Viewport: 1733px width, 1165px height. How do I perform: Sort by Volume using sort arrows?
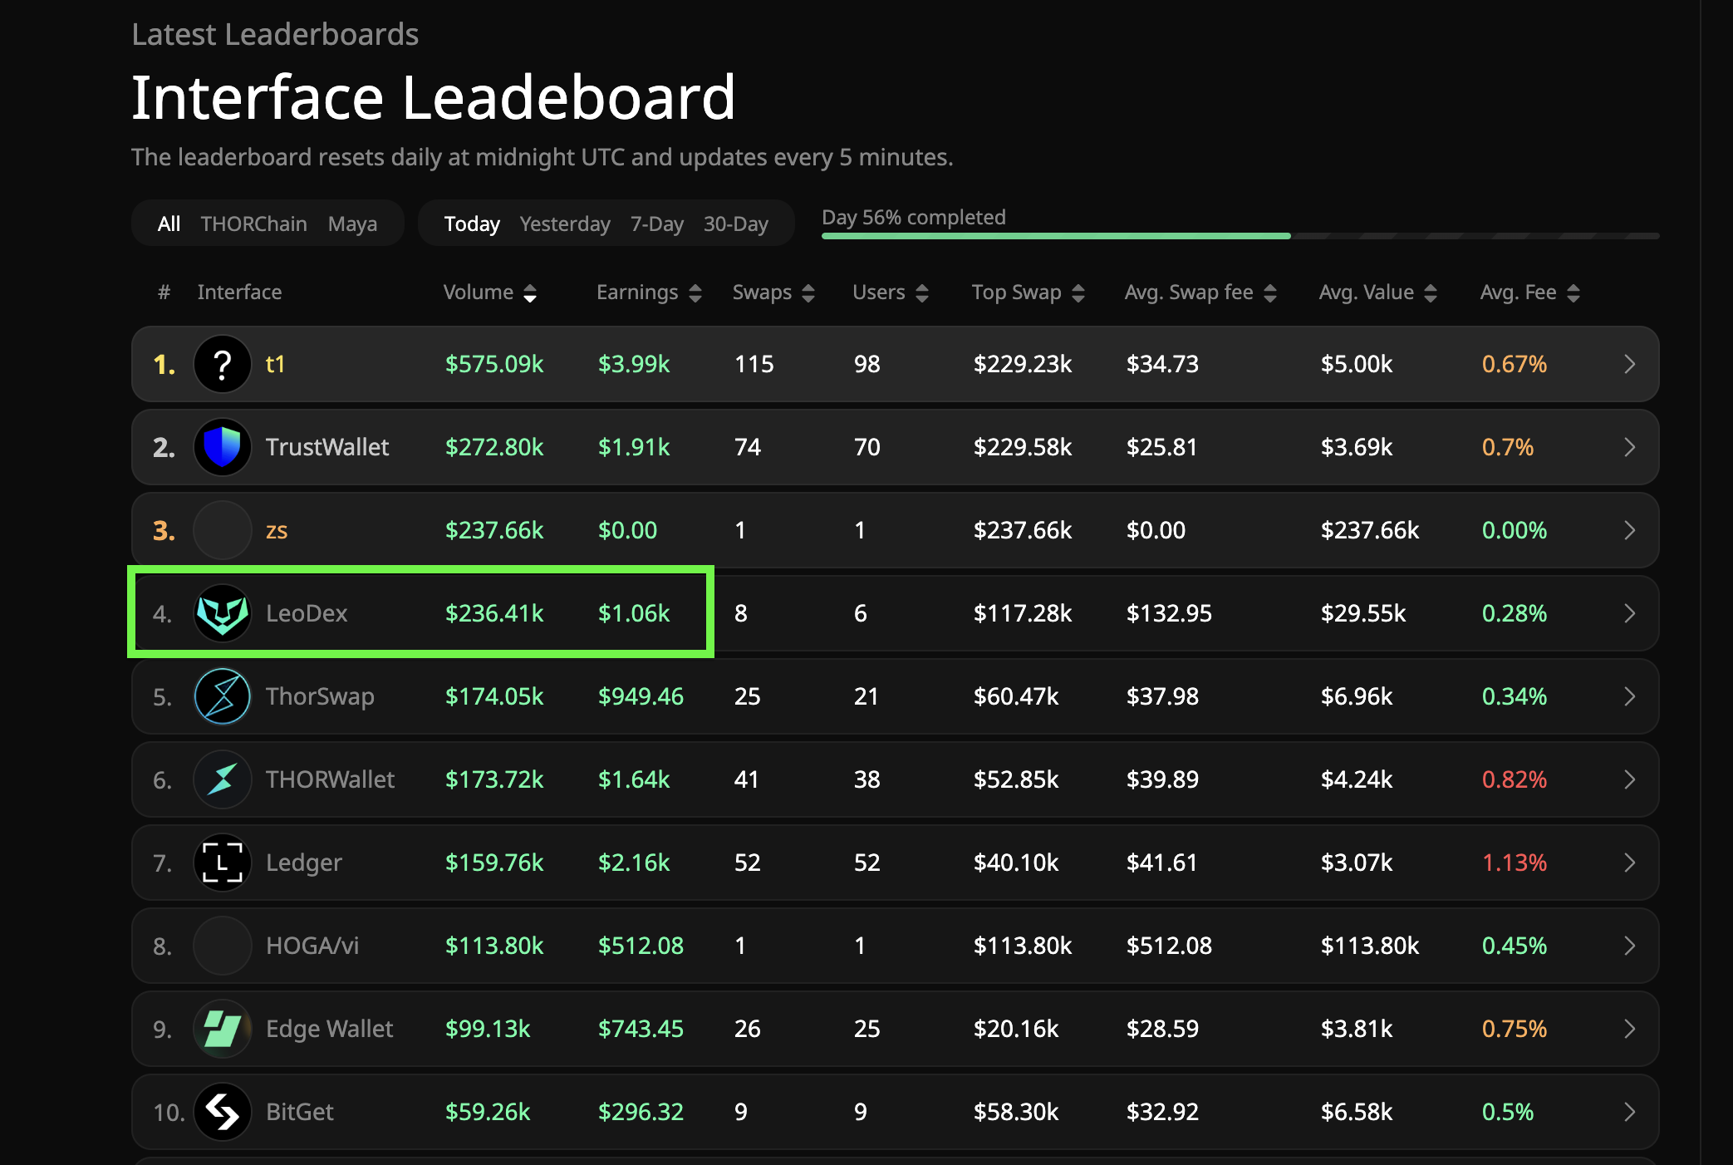(530, 292)
